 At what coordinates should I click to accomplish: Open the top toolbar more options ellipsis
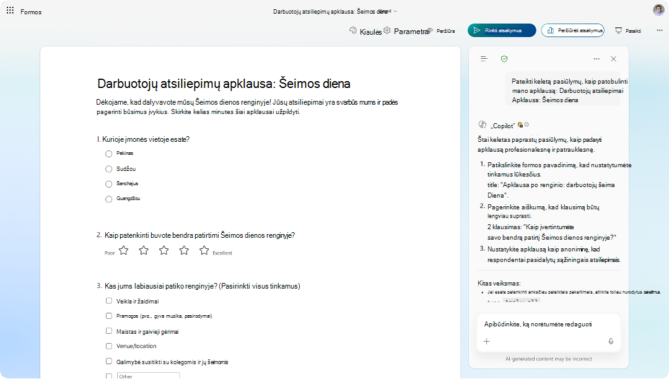(x=660, y=30)
